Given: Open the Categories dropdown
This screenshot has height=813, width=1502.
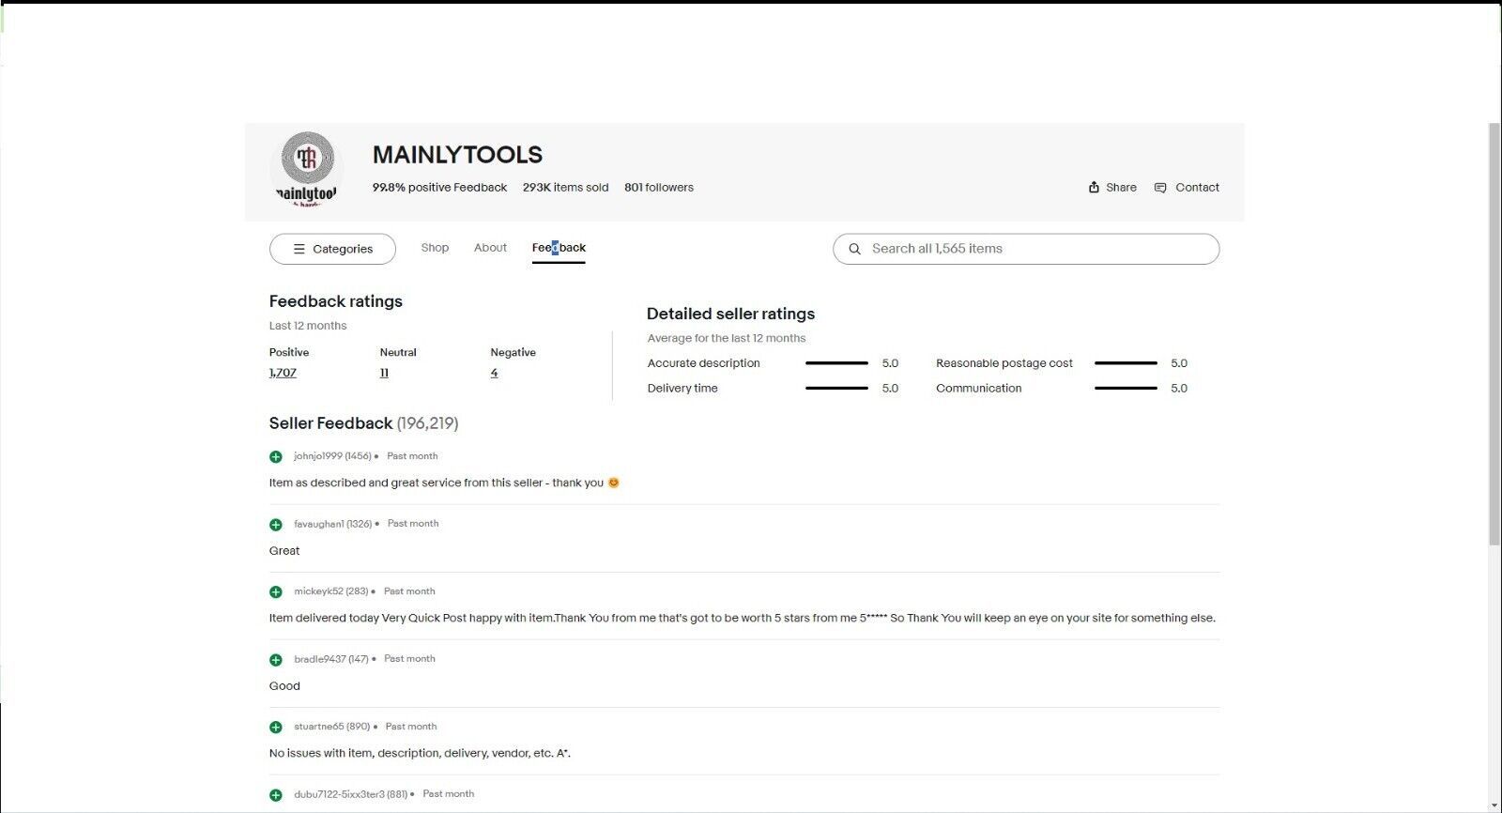Looking at the screenshot, I should coord(332,249).
